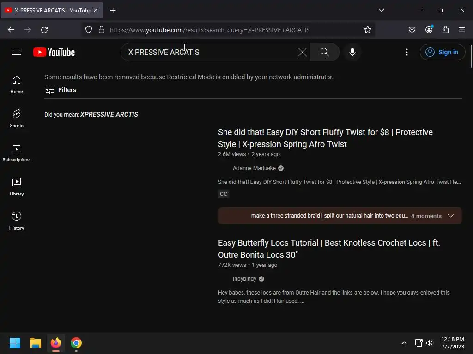
Task: Open Save to Pocket icon
Action: point(412,29)
